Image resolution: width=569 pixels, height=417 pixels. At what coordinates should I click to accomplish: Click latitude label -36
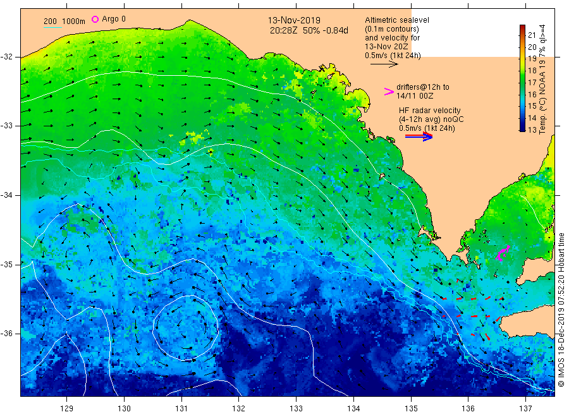[x=6, y=334]
